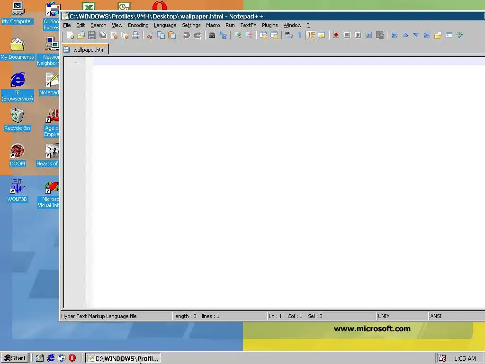The height and width of the screenshot is (364, 485).
Task: Click inside the editor on line 1
Action: click(x=288, y=61)
